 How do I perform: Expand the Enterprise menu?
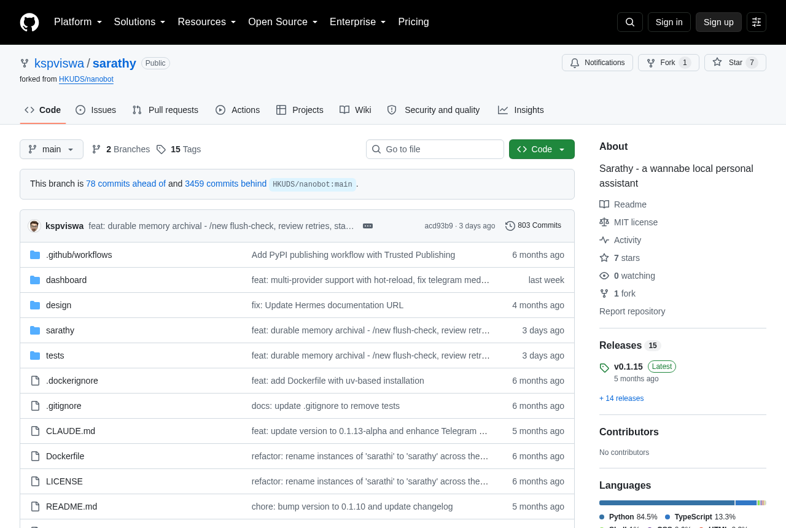pos(358,22)
